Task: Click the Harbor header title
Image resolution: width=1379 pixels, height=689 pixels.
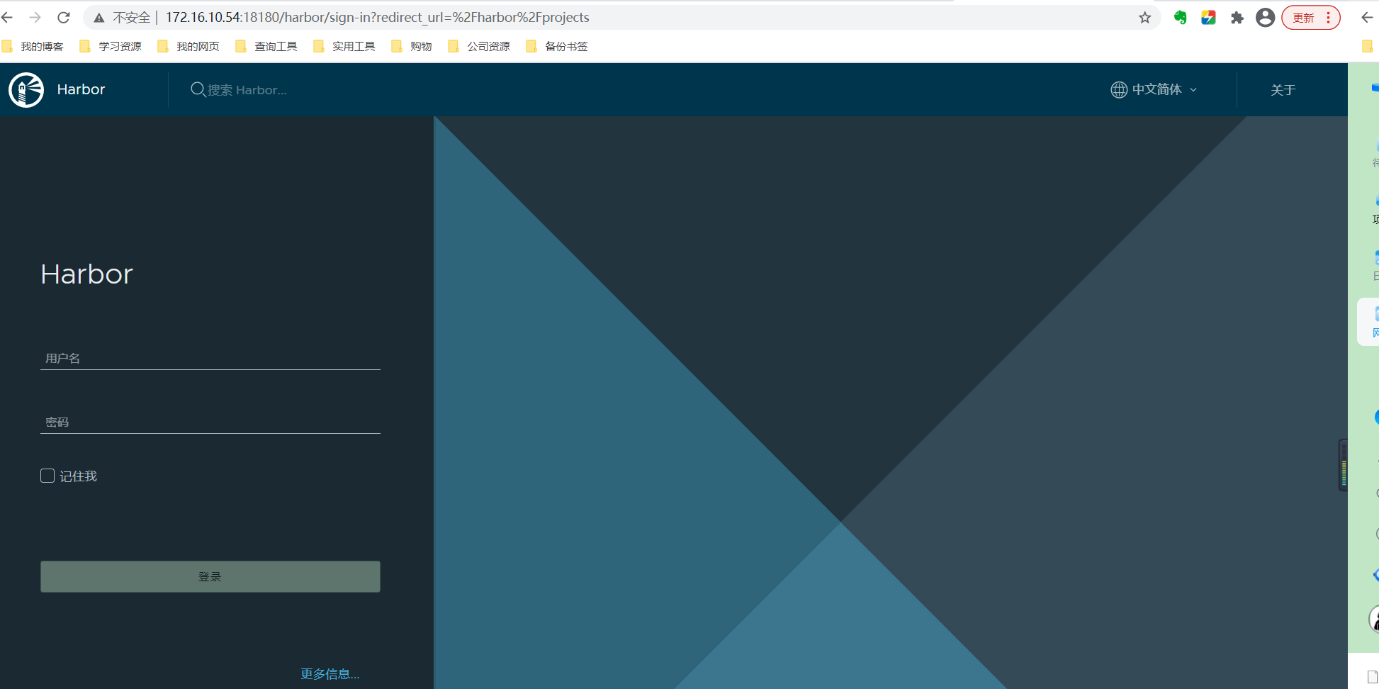Action: 81,89
